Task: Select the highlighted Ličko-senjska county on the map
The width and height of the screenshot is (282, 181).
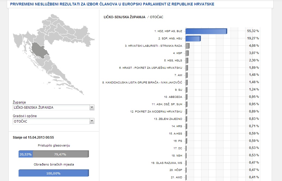Action: point(39,51)
